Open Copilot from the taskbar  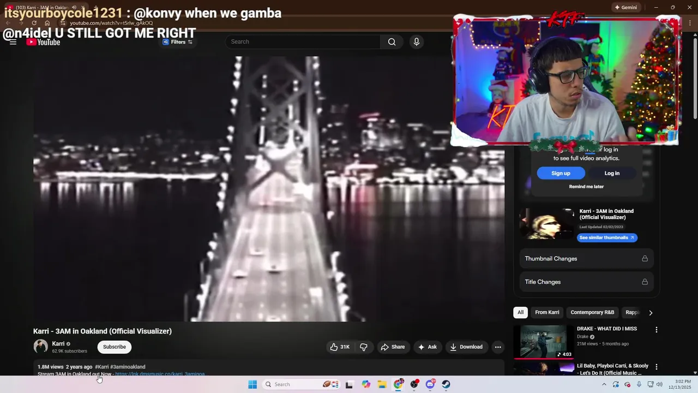pos(366,384)
